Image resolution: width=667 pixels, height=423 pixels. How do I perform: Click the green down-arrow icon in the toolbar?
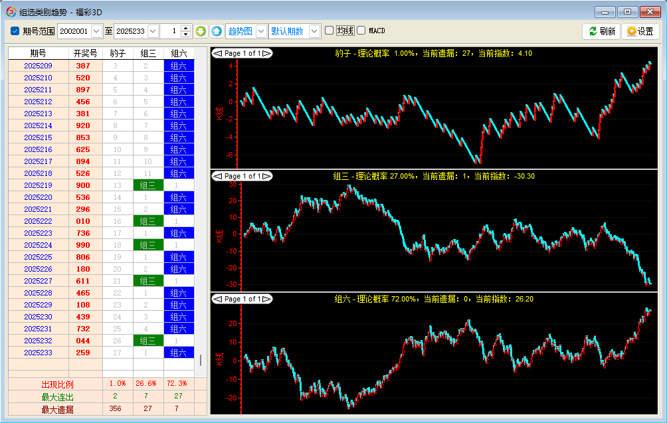point(201,31)
